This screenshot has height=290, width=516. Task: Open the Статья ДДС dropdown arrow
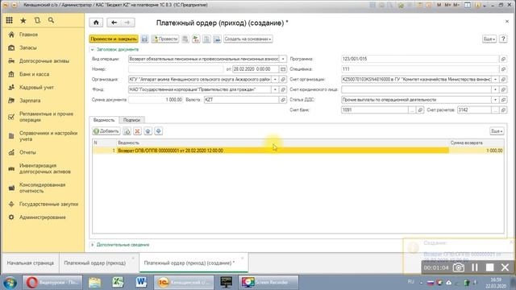pyautogui.click(x=495, y=100)
